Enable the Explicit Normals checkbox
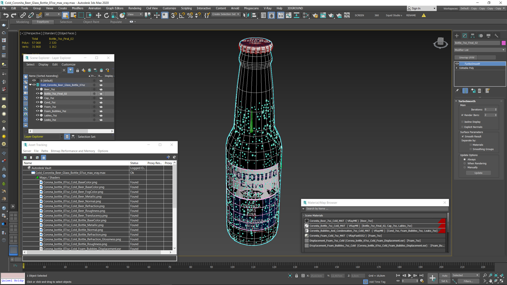This screenshot has width=507, height=285. 462,127
